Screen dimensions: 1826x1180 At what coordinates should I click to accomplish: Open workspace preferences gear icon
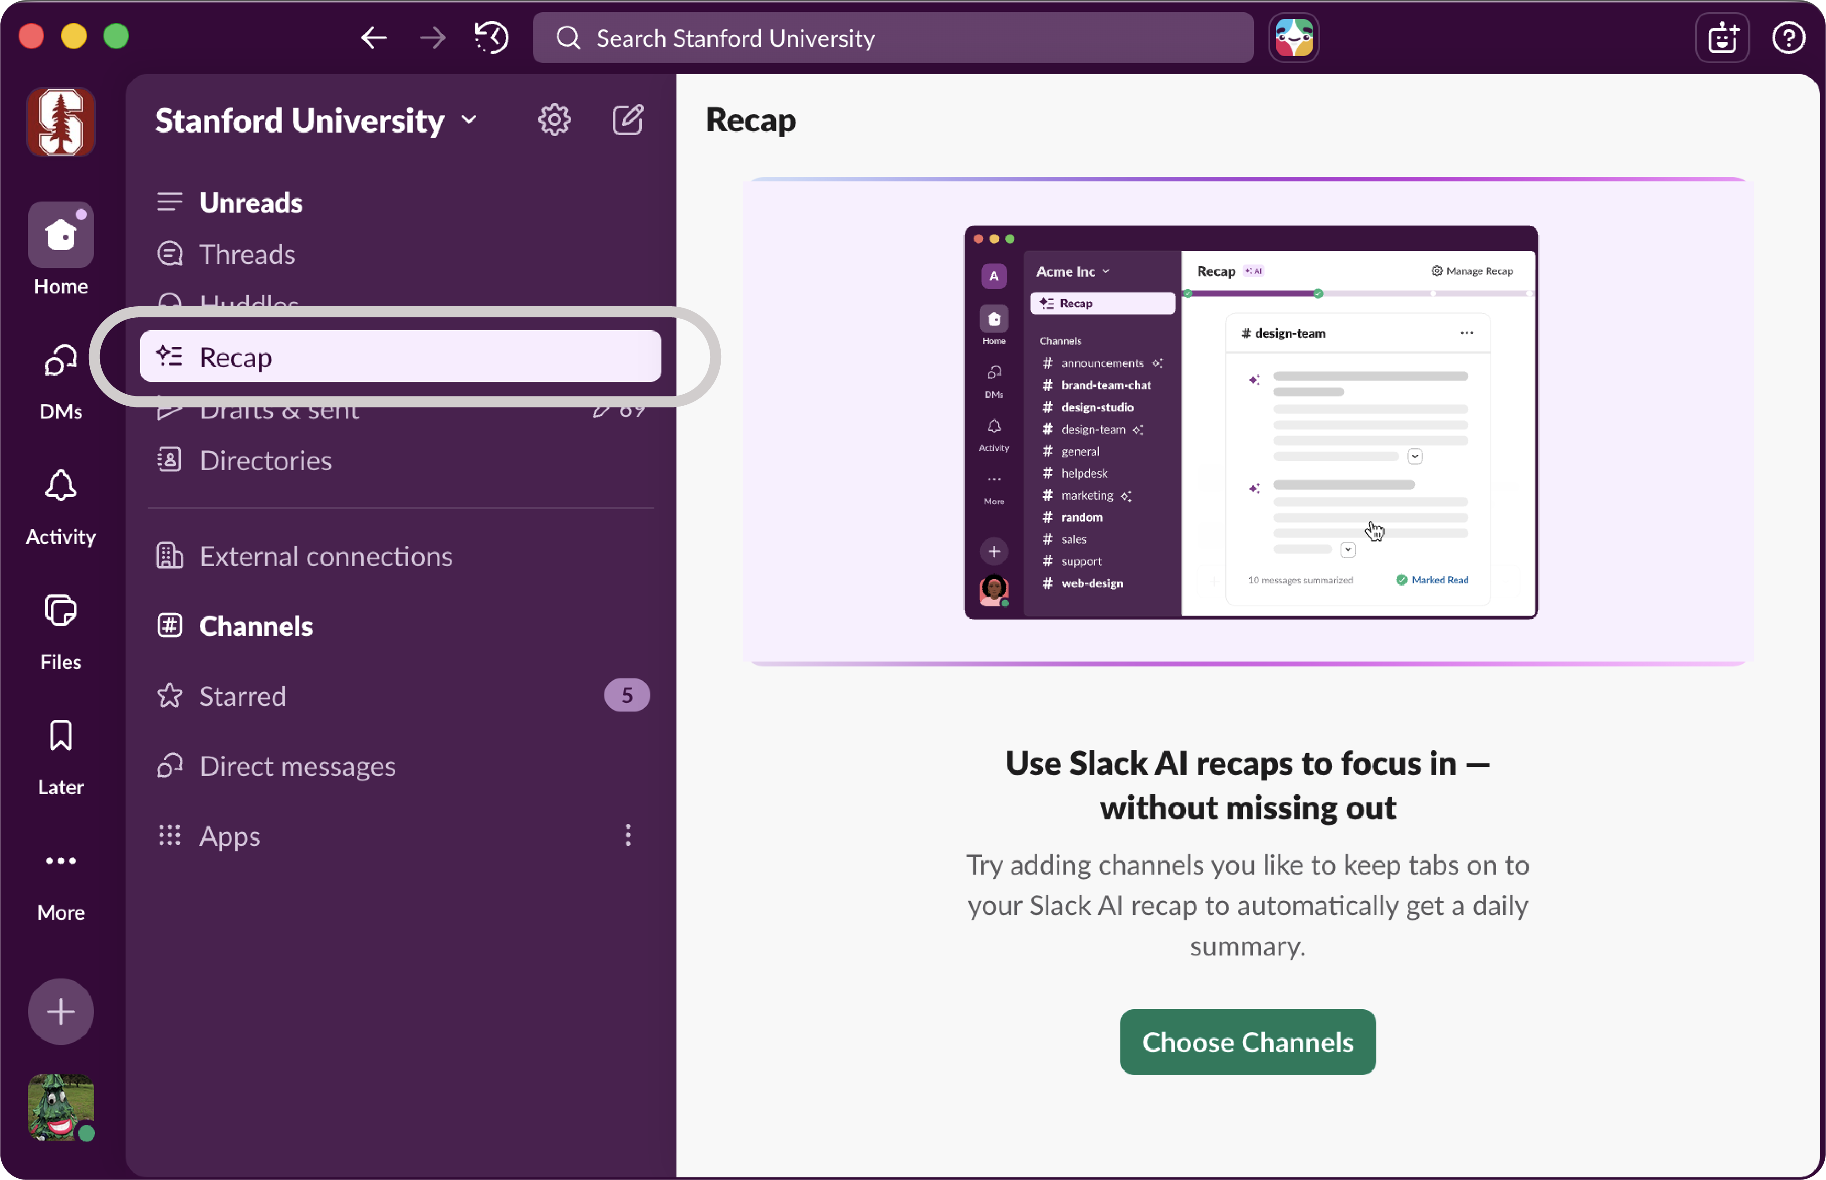554,120
